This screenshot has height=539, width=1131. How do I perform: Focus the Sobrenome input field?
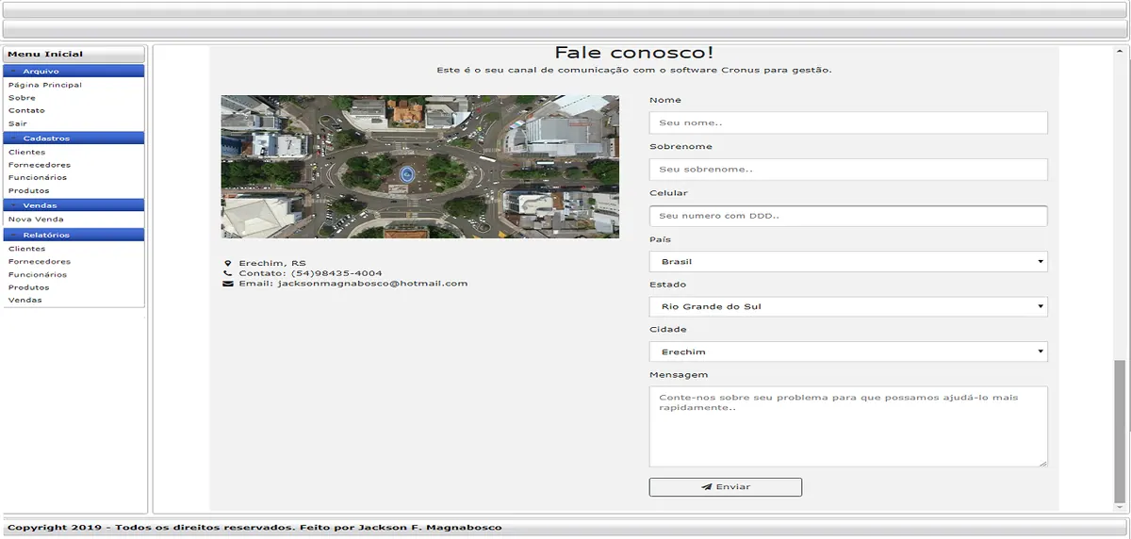pos(848,170)
